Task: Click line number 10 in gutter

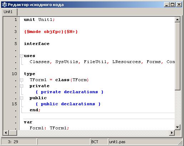Action: (x=14, y=74)
